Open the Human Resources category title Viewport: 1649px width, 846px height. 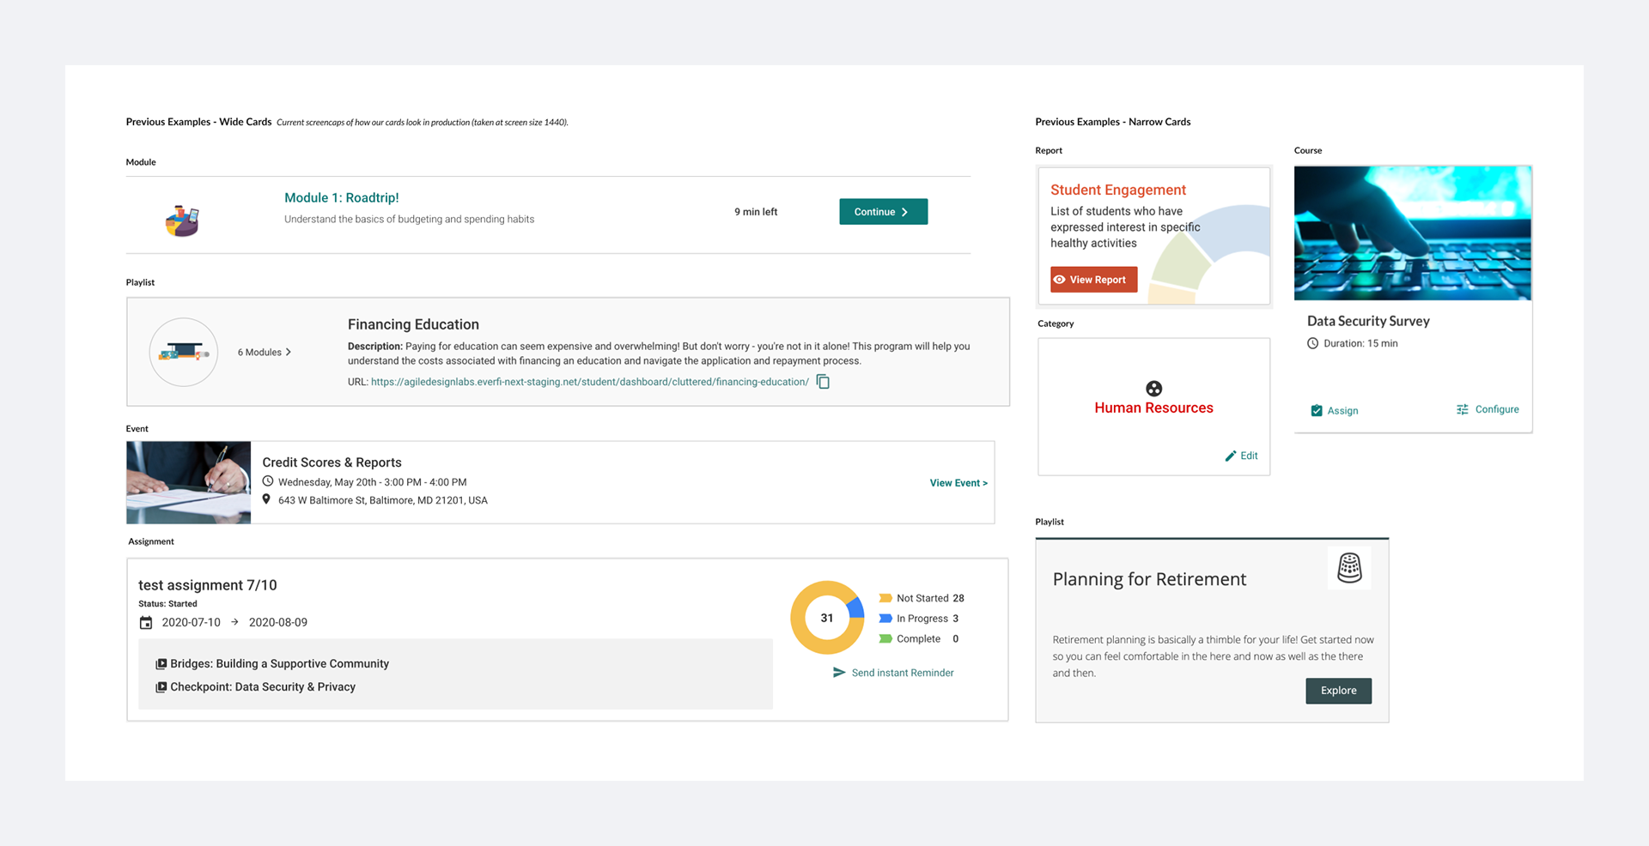(x=1154, y=408)
